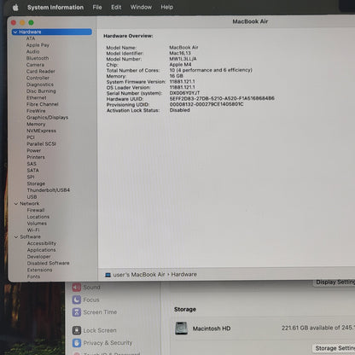Select Camera in the sidebar
Viewport: 355px width, 355px height.
pos(35,65)
